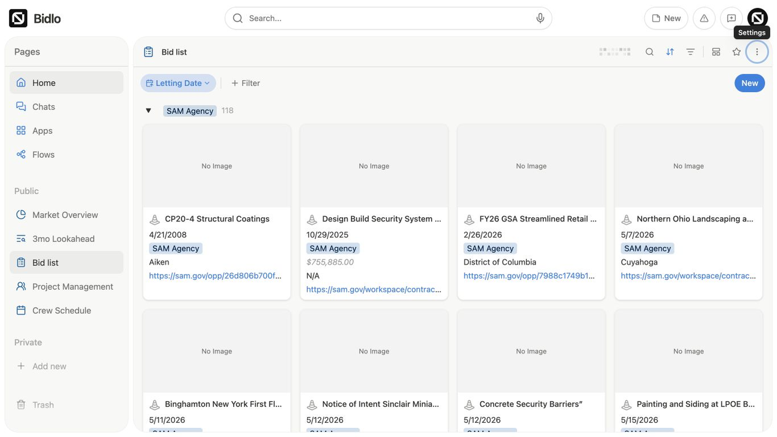This screenshot has width=777, height=437.
Task: Click the blue New button
Action: (x=749, y=83)
